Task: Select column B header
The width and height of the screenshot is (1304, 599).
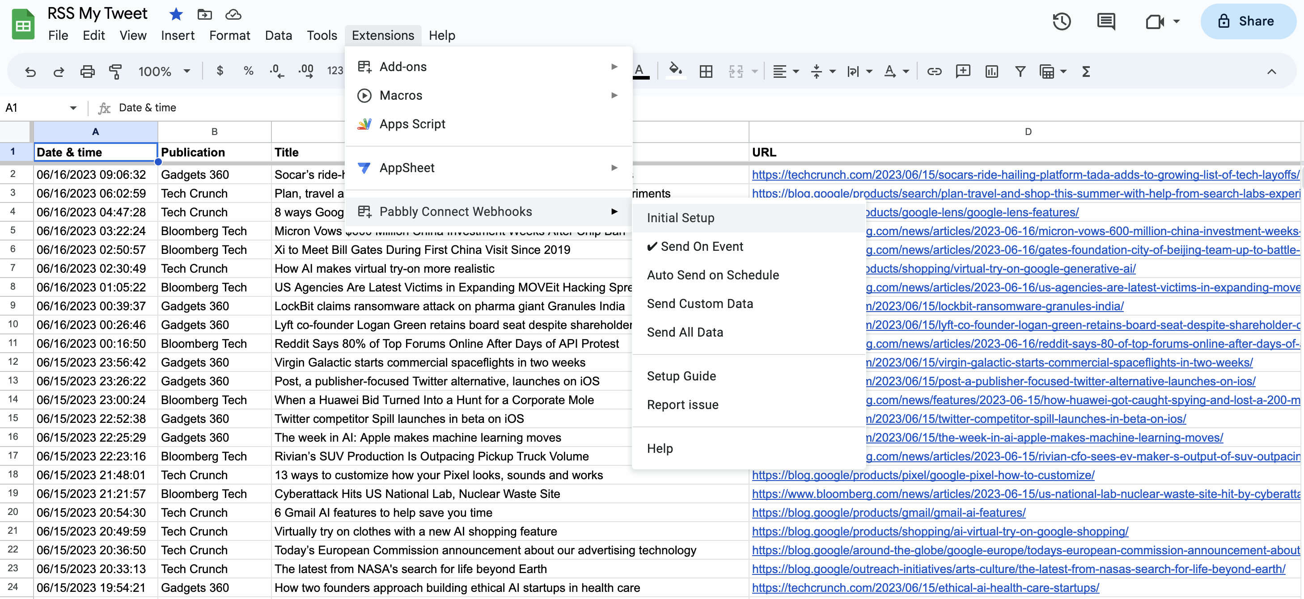Action: [x=214, y=131]
